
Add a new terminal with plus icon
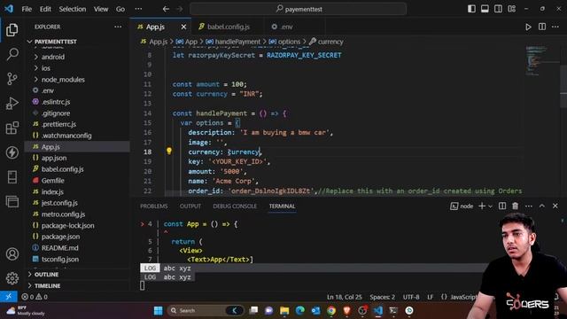(482, 206)
